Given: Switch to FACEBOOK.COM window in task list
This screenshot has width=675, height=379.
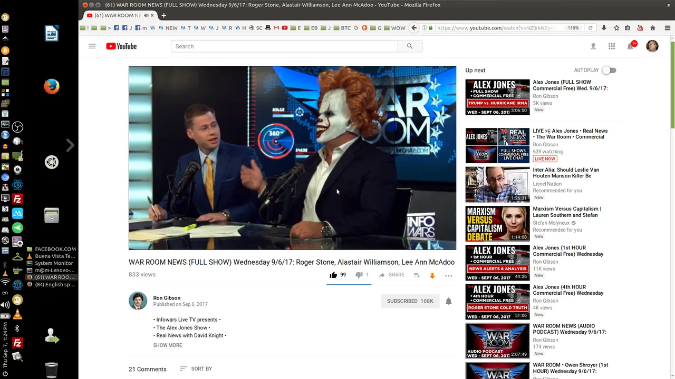Looking at the screenshot, I should [x=51, y=249].
